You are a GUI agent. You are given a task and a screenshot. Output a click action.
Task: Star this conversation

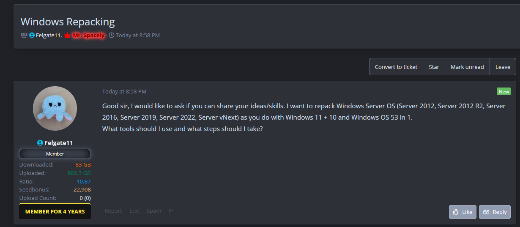tap(434, 67)
